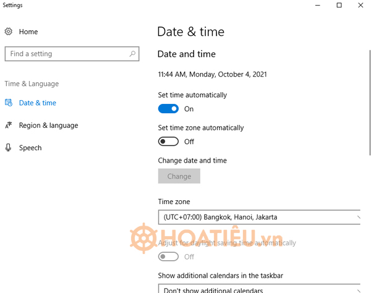Return to the Settings Home page
This screenshot has height=293, width=371.
[28, 32]
